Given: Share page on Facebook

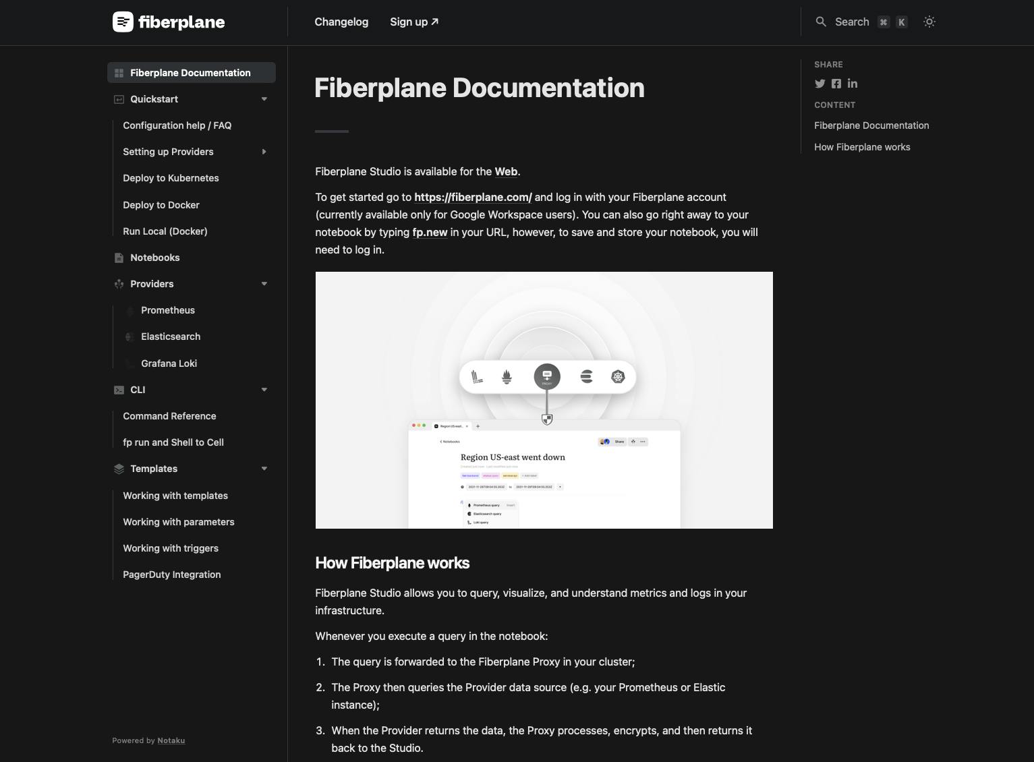Looking at the screenshot, I should point(836,84).
